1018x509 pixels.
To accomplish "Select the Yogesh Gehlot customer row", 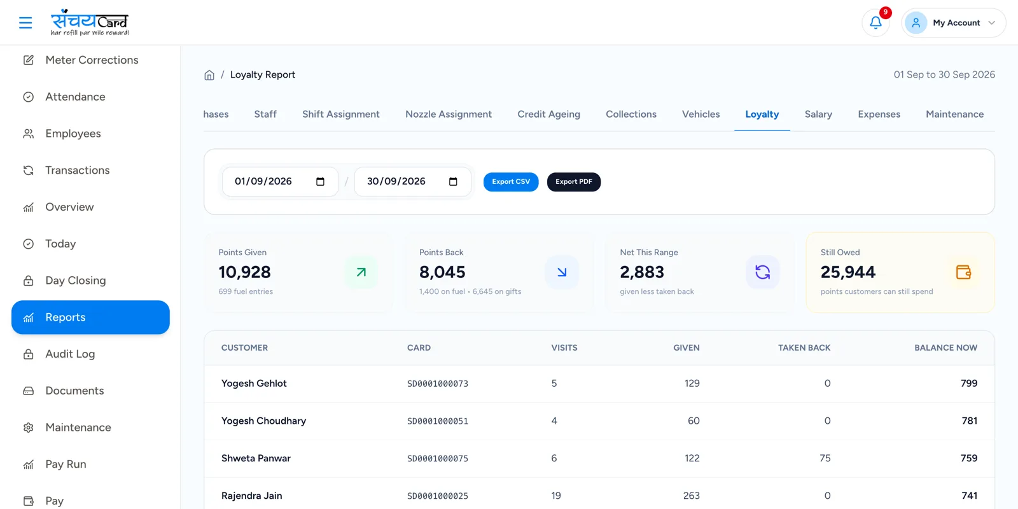I will 599,384.
